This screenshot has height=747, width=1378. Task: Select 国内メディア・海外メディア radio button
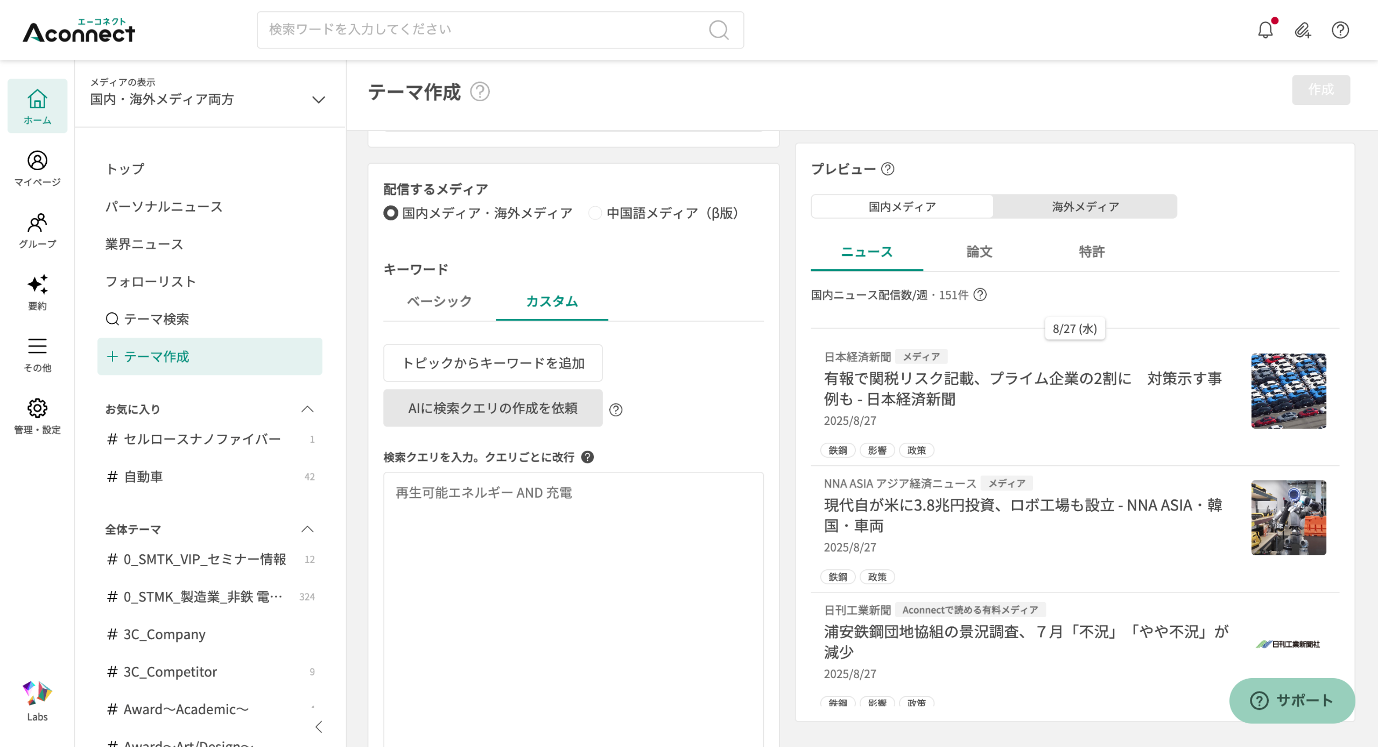391,213
